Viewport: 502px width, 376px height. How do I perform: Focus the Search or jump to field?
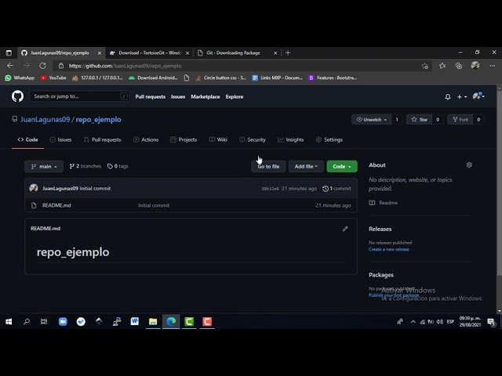pyautogui.click(x=79, y=96)
